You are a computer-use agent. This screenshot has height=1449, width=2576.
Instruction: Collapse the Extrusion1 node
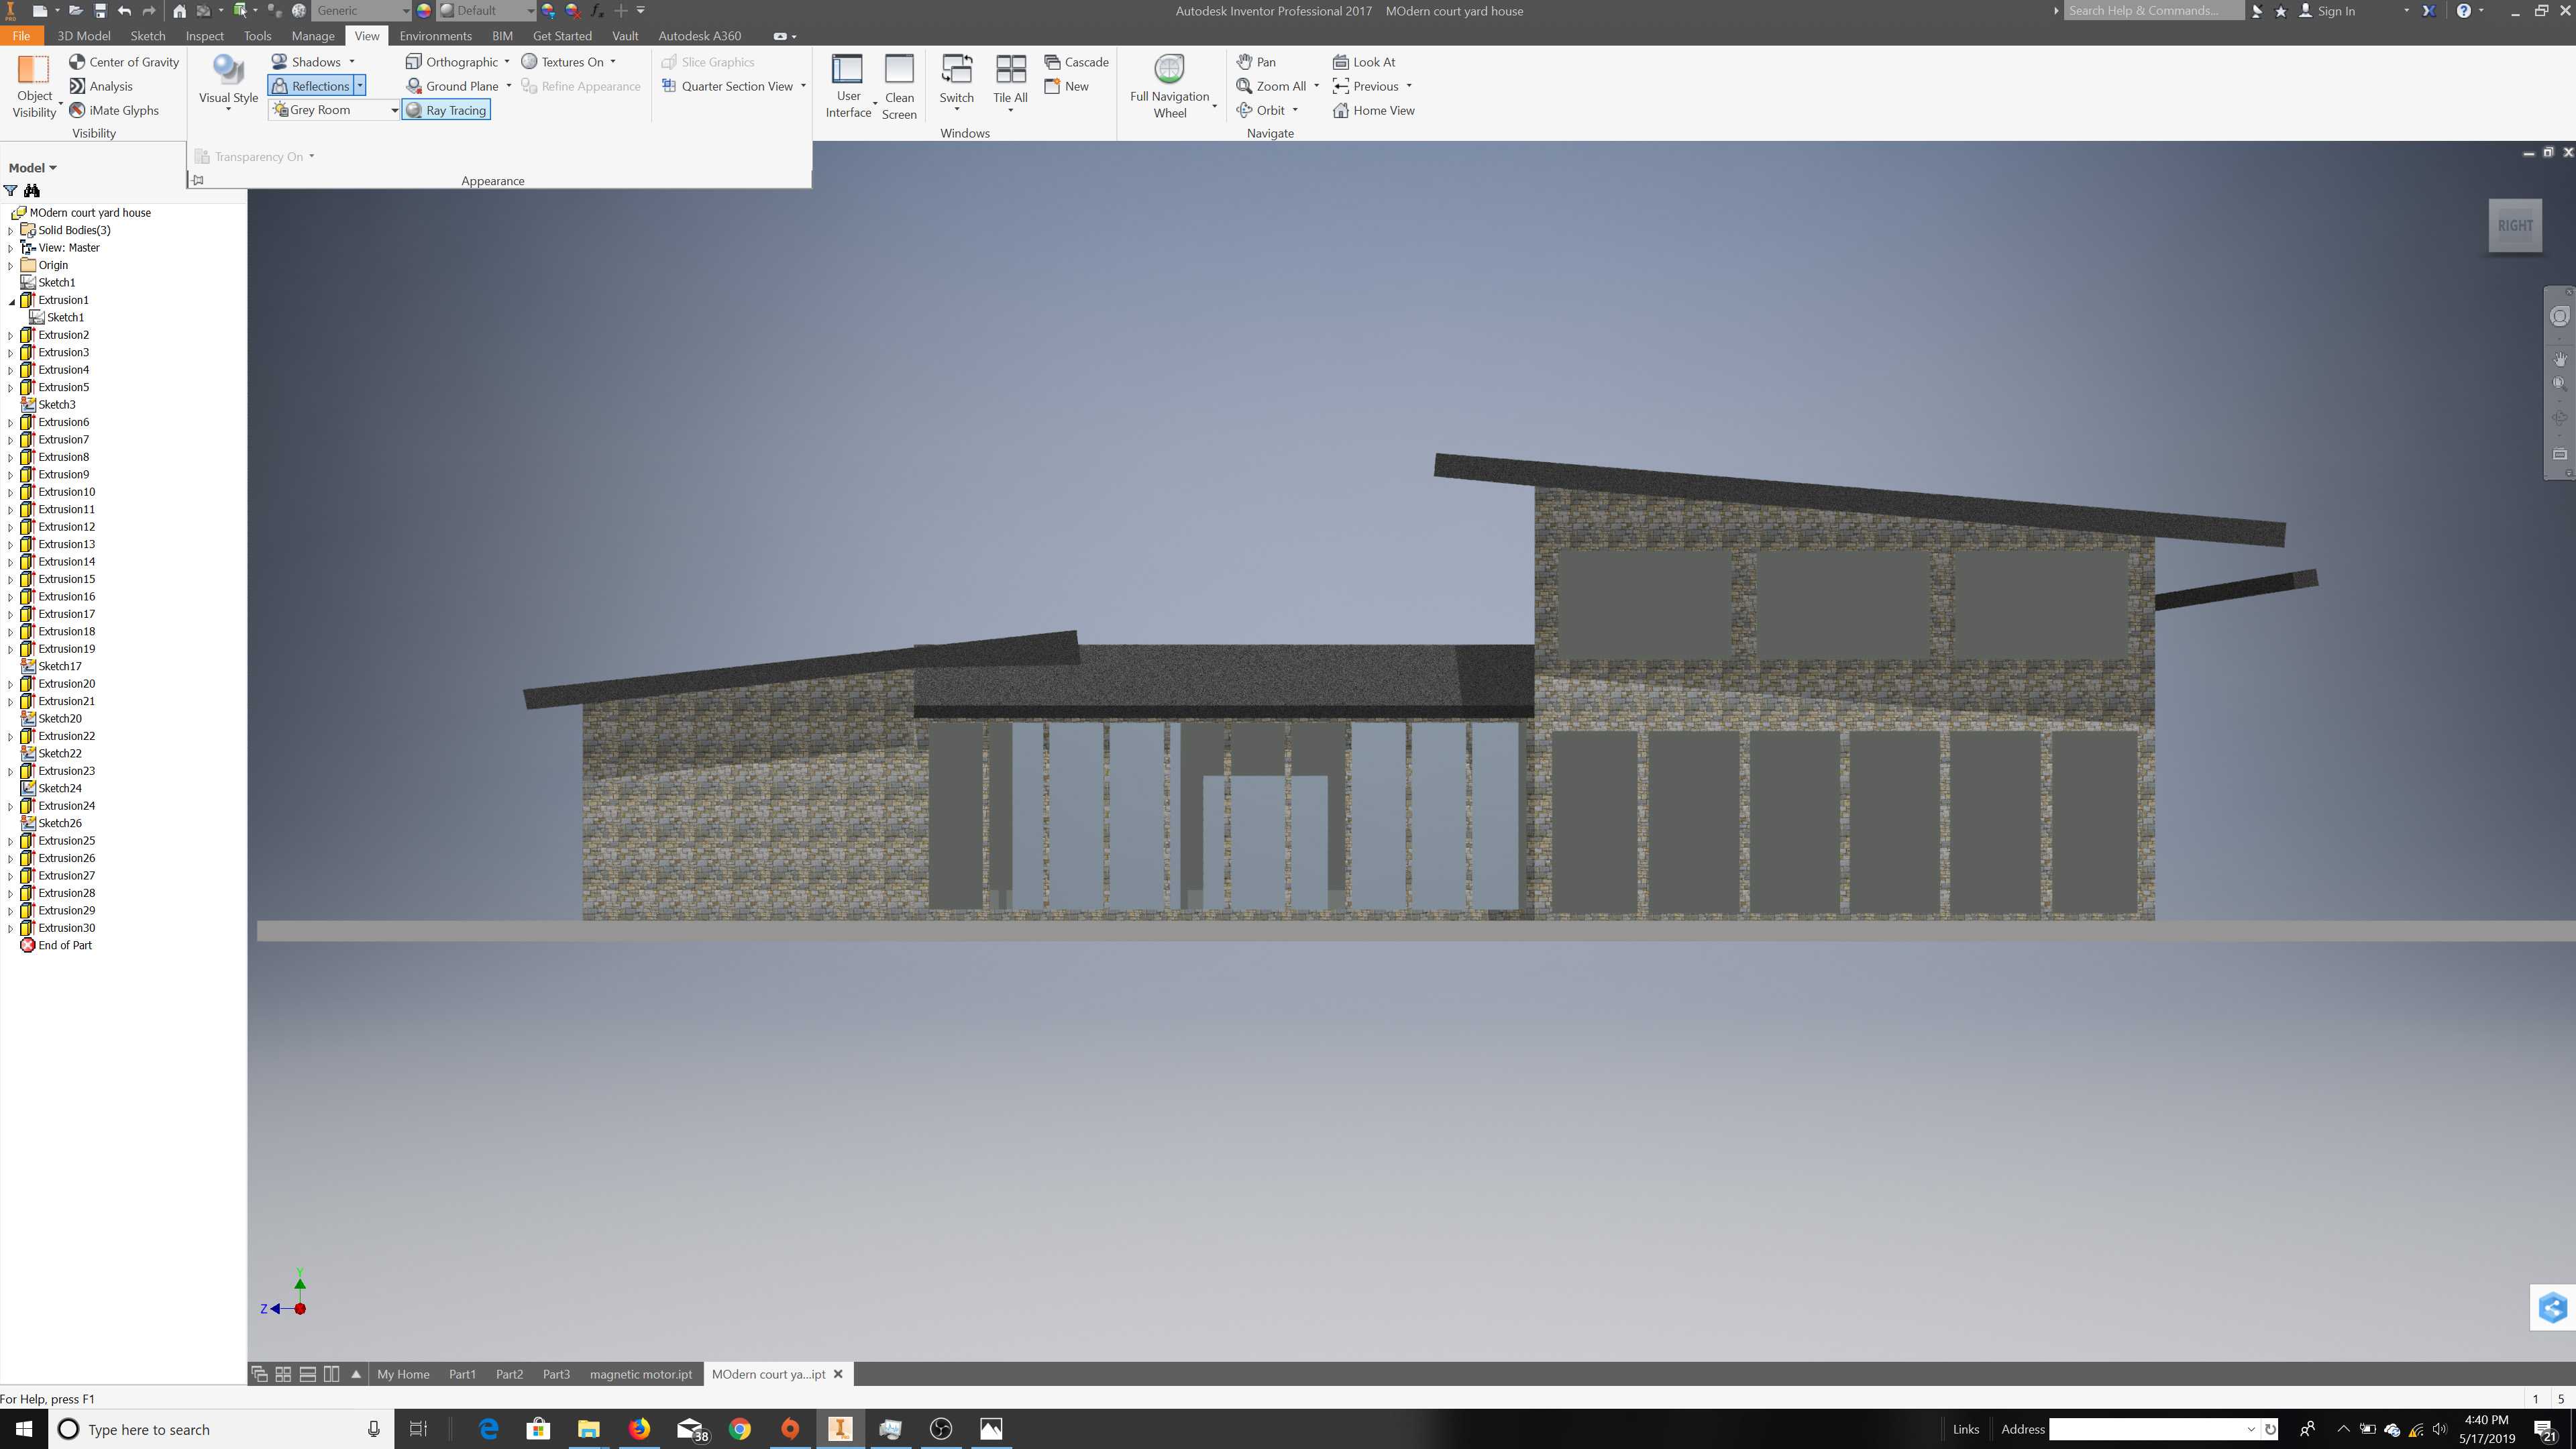coord(11,301)
